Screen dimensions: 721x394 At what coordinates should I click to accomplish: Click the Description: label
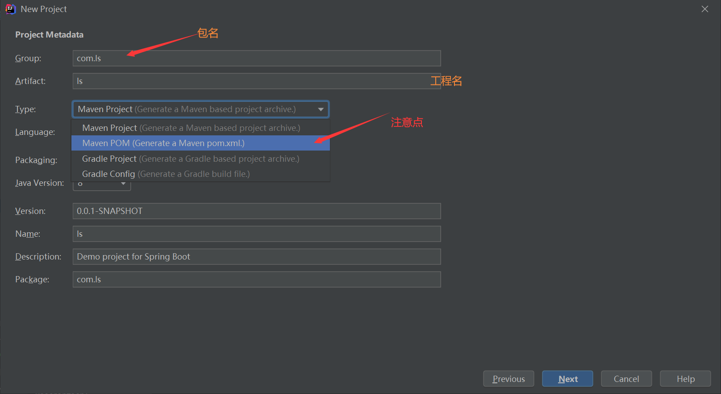(38, 257)
